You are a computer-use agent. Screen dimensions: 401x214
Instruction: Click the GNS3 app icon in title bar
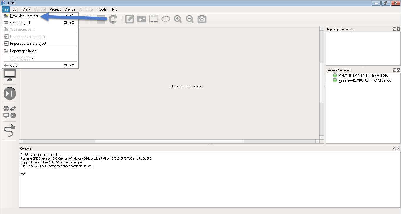[x=4, y=3]
